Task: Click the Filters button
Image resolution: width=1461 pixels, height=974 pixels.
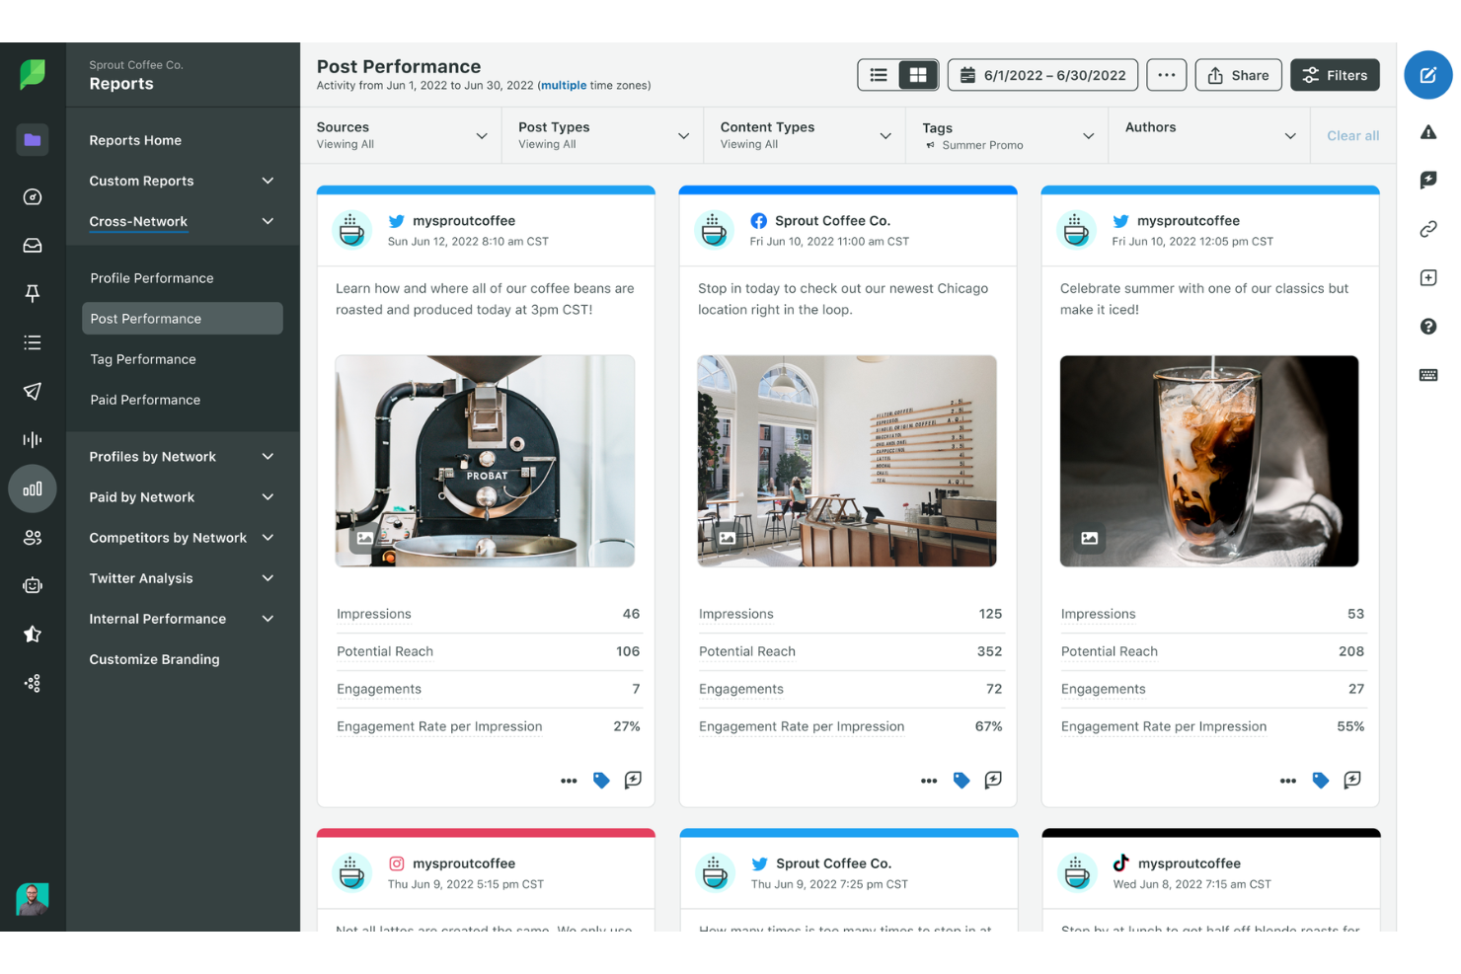Action: [1335, 74]
